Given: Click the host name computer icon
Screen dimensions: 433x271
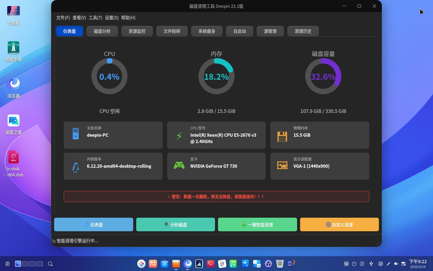Looking at the screenshot, I should pos(75,134).
